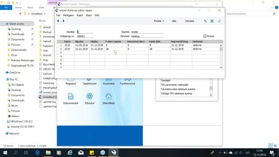
Task: Open Windows7_OS (C:) drive
Action: 22,121
